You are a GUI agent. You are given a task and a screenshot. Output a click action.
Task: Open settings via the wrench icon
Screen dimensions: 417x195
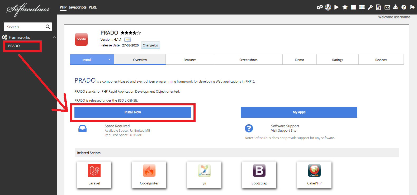[370, 7]
